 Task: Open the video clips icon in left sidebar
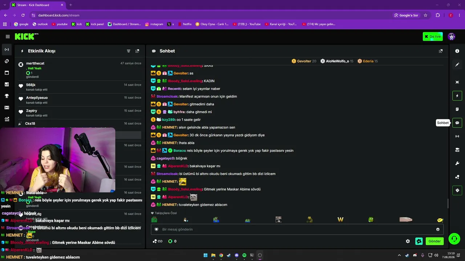tap(7, 108)
